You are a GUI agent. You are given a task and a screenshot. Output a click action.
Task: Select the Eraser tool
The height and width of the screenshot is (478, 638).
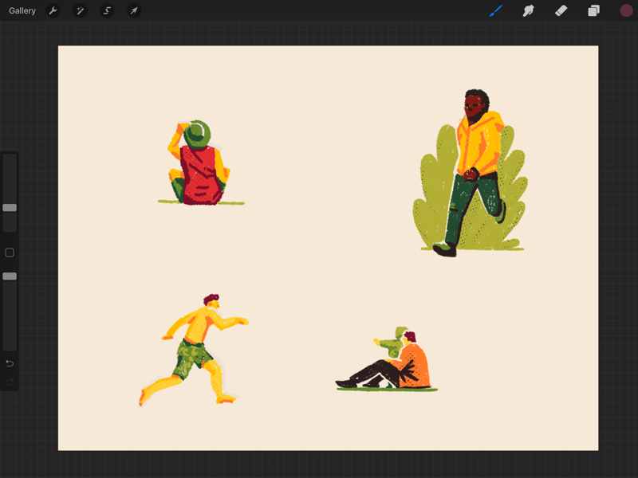561,11
